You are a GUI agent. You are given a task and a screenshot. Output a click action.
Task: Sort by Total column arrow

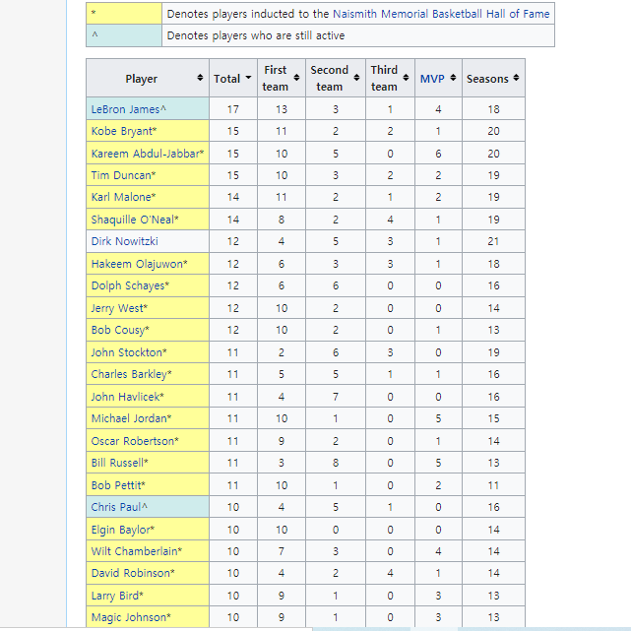click(248, 77)
